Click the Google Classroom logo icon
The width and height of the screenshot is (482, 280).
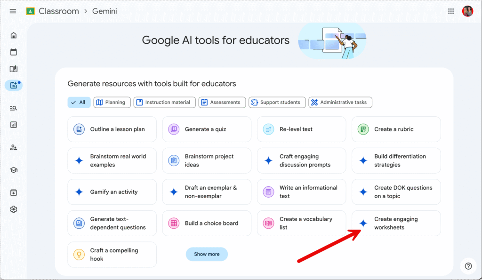[x=30, y=11]
